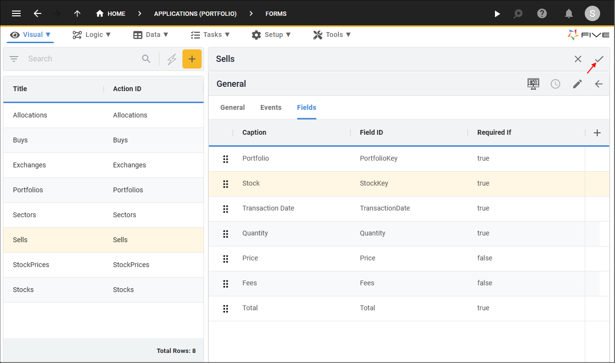Add a field with the plus icon

click(x=597, y=133)
